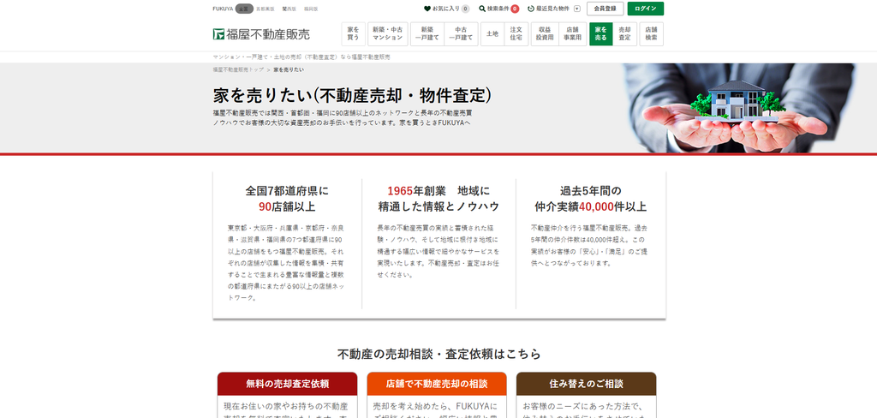
Task: Click the red 検索条件 count badge
Action: coord(515,9)
